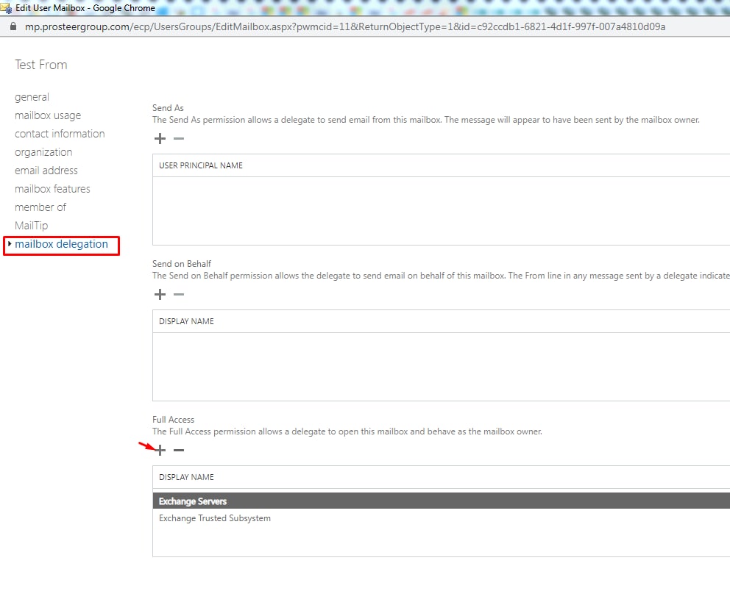This screenshot has width=730, height=591.
Task: Click Full Access DISPLAY NAME header
Action: click(186, 477)
